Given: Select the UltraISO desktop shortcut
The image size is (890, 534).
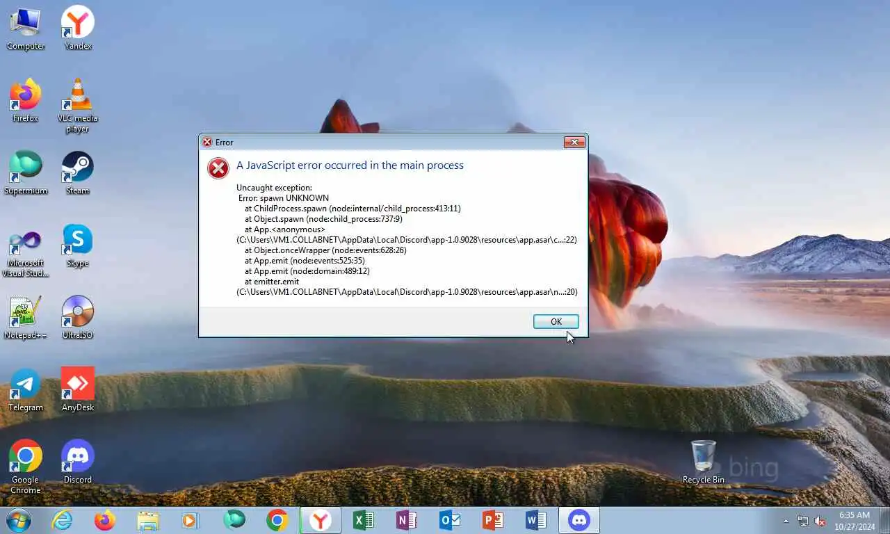Looking at the screenshot, I should click(78, 317).
